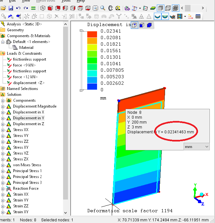Open the View menu
Image resolution: width=215 pixels, height=223 pixels.
(26, 1)
